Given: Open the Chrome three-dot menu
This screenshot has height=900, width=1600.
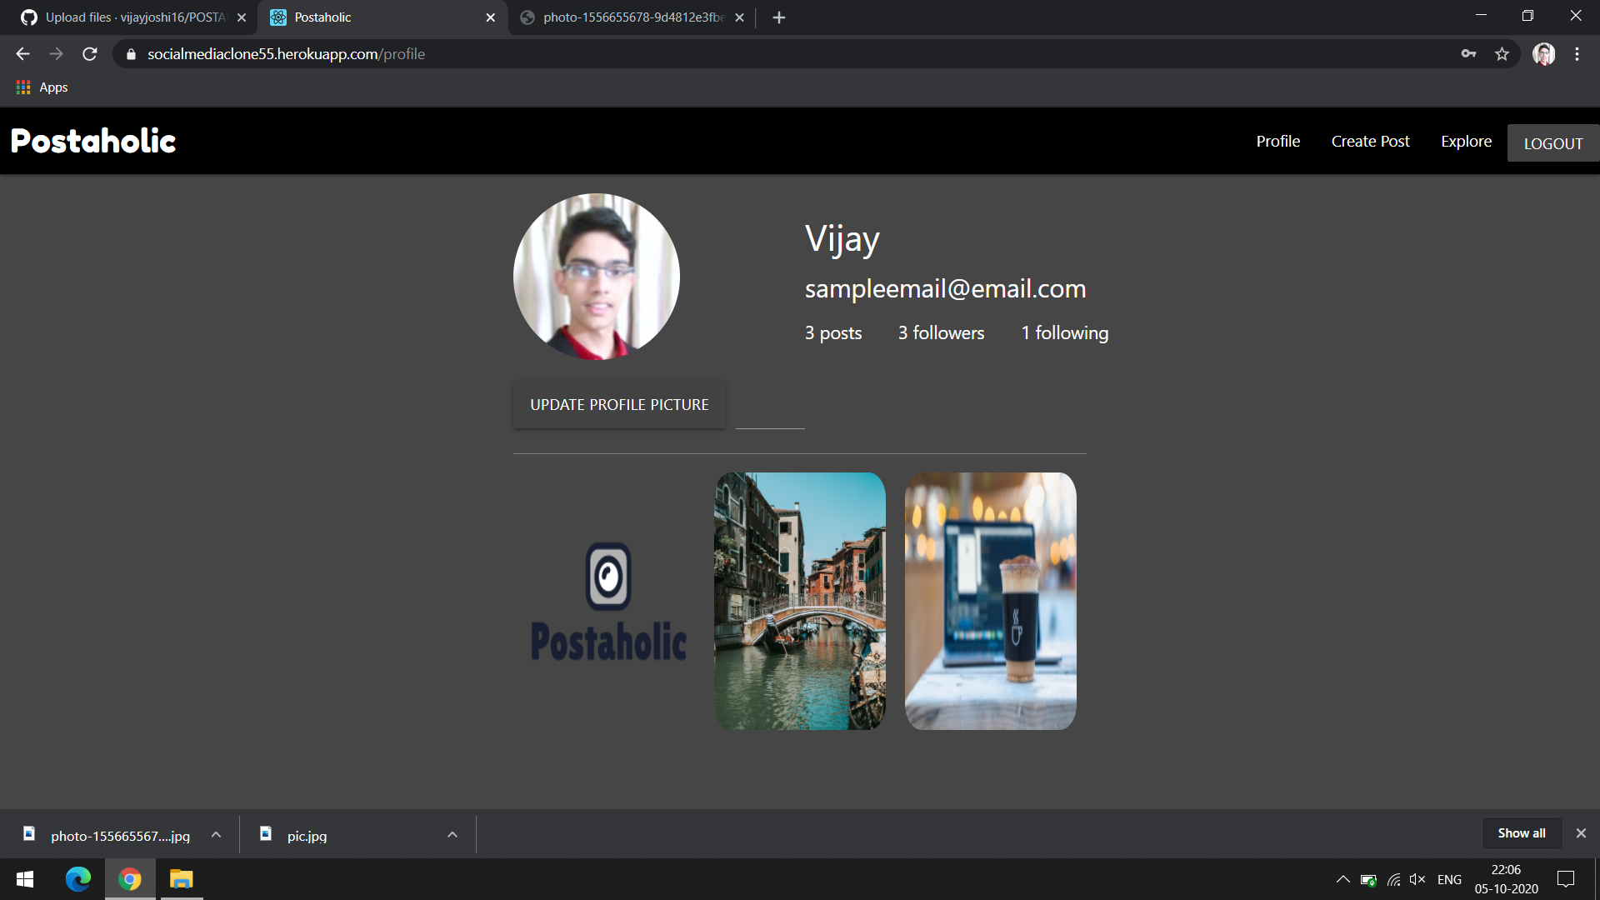Looking at the screenshot, I should point(1577,54).
